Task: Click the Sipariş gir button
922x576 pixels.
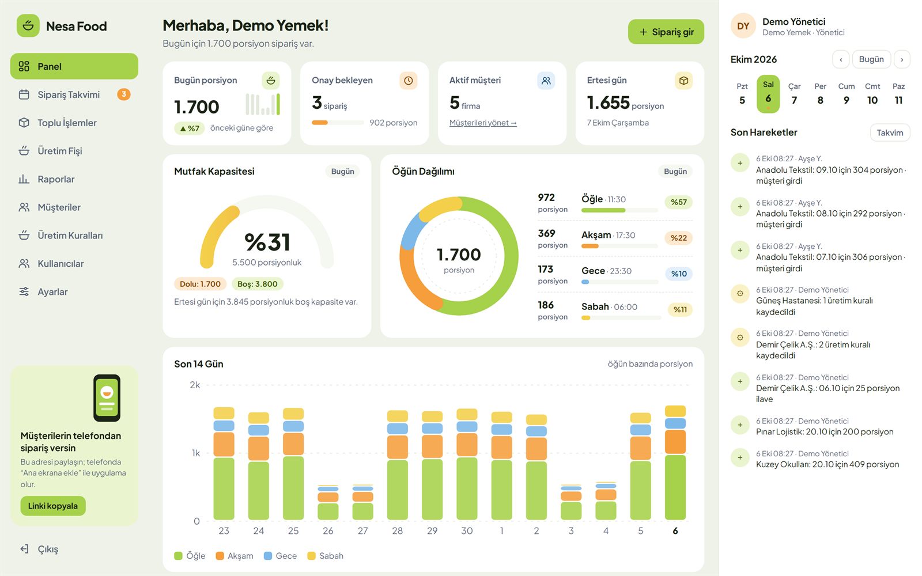Action: click(666, 32)
